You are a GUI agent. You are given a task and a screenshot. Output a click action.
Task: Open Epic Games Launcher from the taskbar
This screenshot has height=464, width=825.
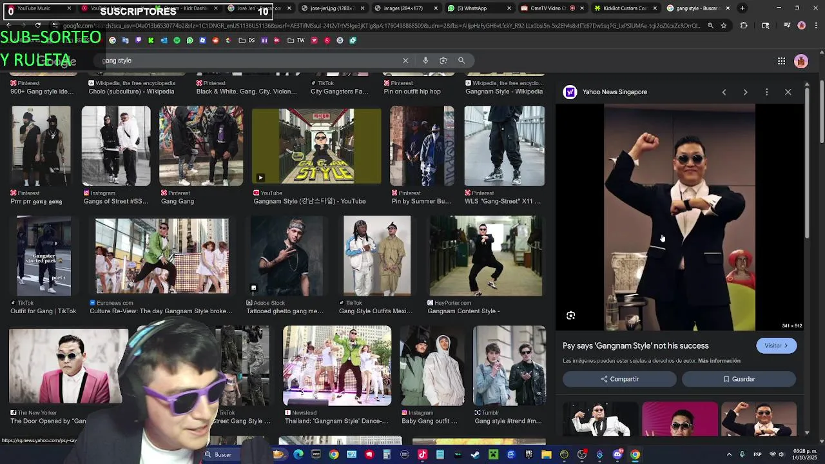(x=529, y=455)
